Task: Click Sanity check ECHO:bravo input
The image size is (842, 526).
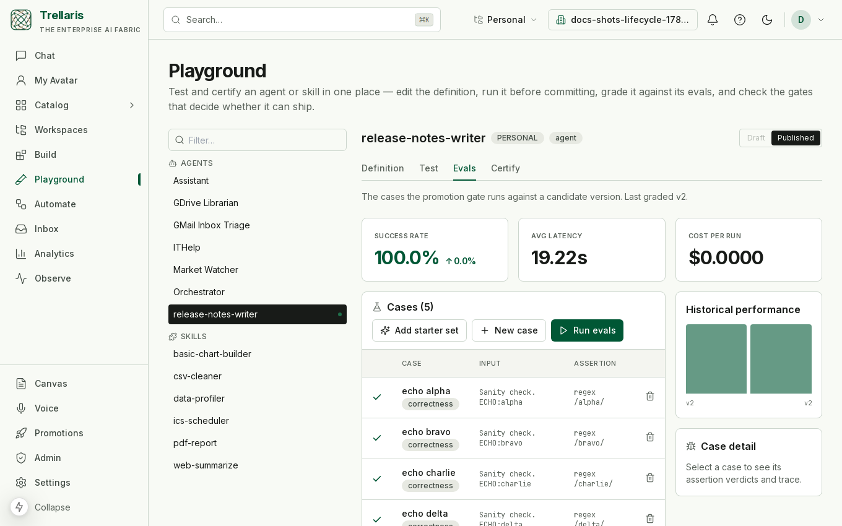Action: (x=507, y=438)
